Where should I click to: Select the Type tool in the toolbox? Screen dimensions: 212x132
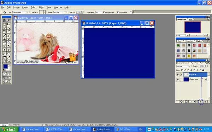pyautogui.click(x=8, y=50)
